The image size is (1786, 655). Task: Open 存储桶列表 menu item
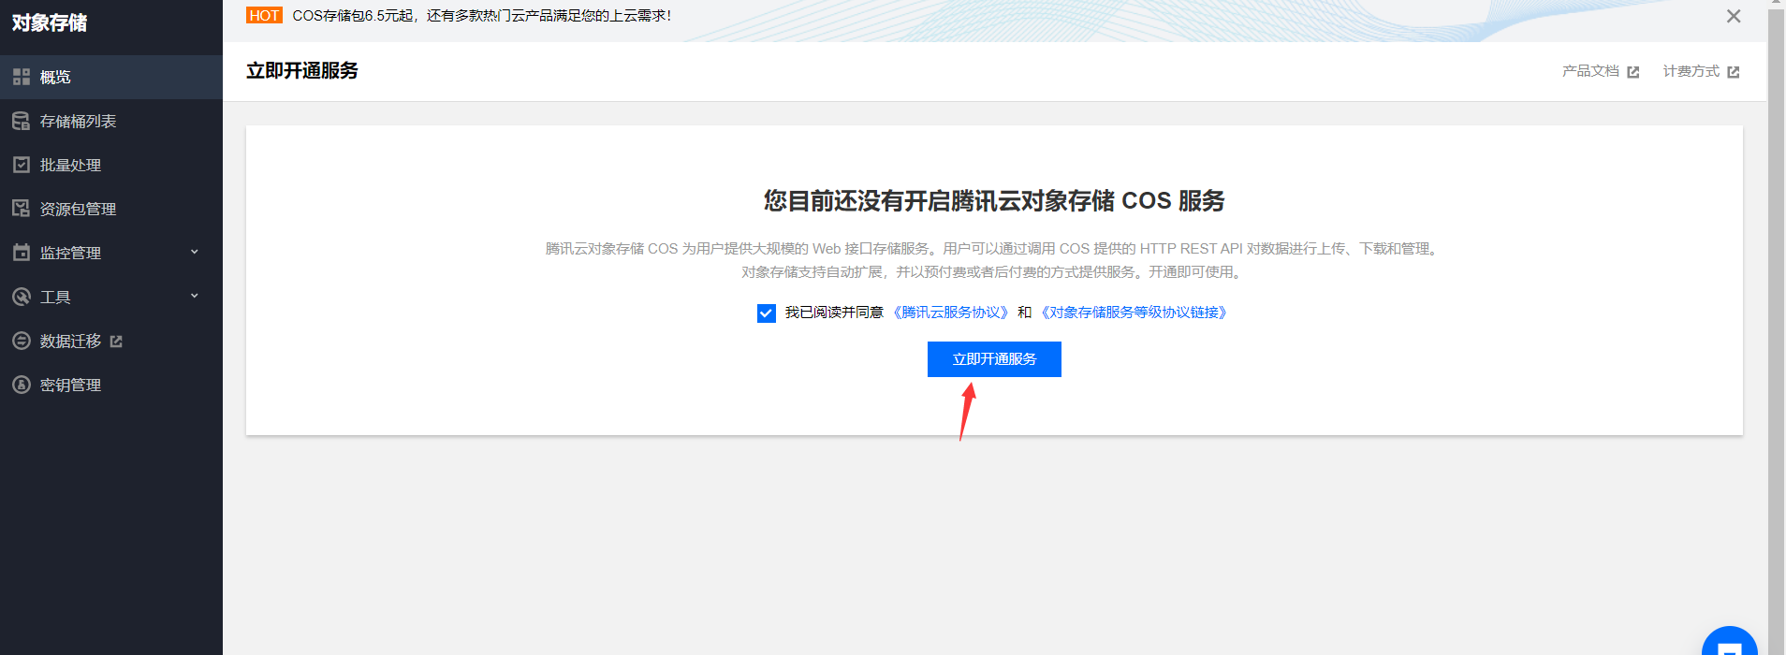[111, 121]
